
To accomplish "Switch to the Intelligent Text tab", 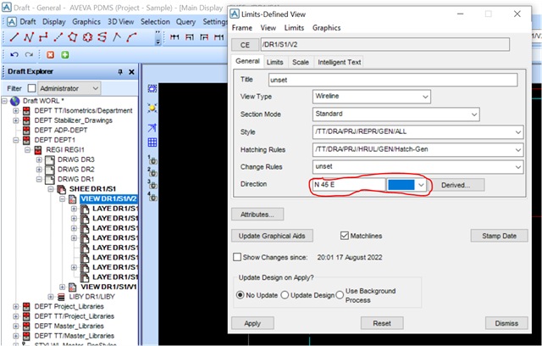I will pyautogui.click(x=339, y=62).
